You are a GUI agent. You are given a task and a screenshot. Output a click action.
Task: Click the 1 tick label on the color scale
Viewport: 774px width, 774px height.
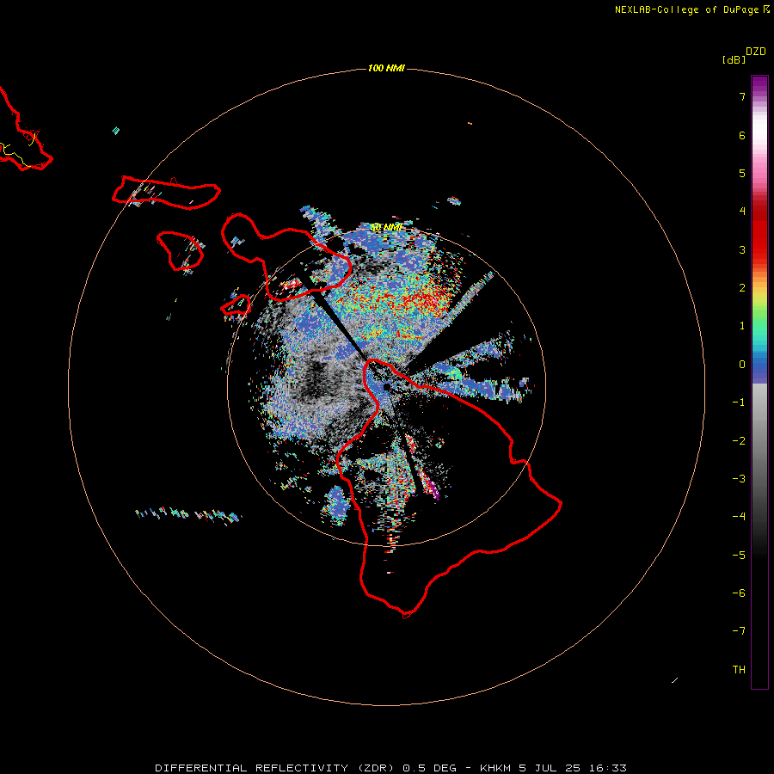click(742, 326)
